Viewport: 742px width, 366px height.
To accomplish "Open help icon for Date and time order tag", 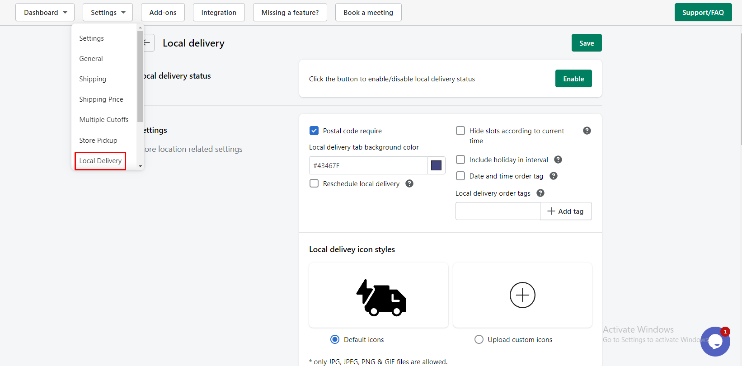I will click(554, 176).
